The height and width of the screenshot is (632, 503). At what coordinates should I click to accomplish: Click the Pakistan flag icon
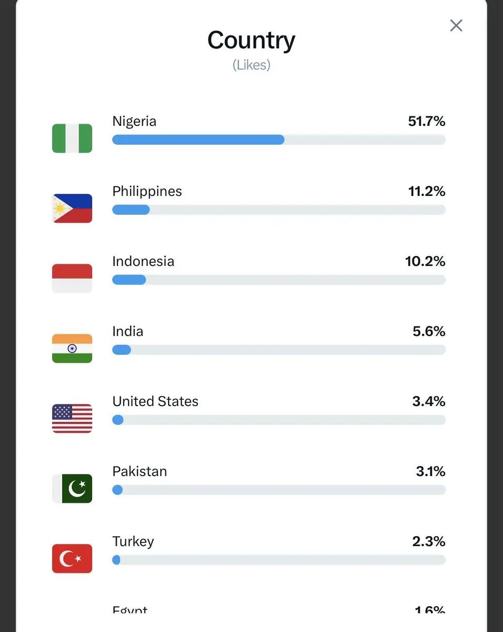click(x=72, y=489)
